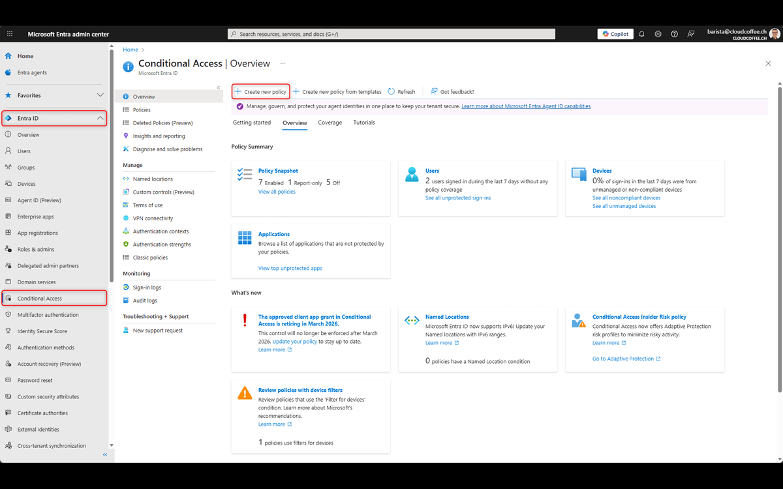The width and height of the screenshot is (783, 489).
Task: Collapse the blade menu double-chevron
Action: click(x=218, y=87)
